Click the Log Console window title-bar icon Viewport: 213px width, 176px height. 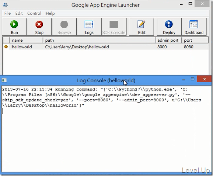(x=4, y=80)
